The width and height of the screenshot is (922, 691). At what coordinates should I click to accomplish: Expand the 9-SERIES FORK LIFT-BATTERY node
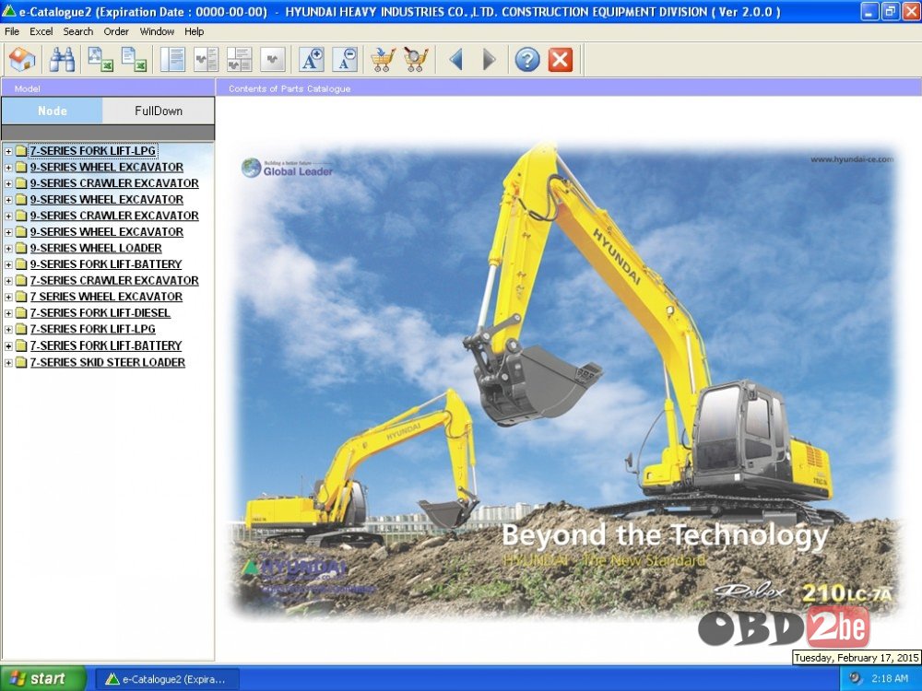coord(8,265)
